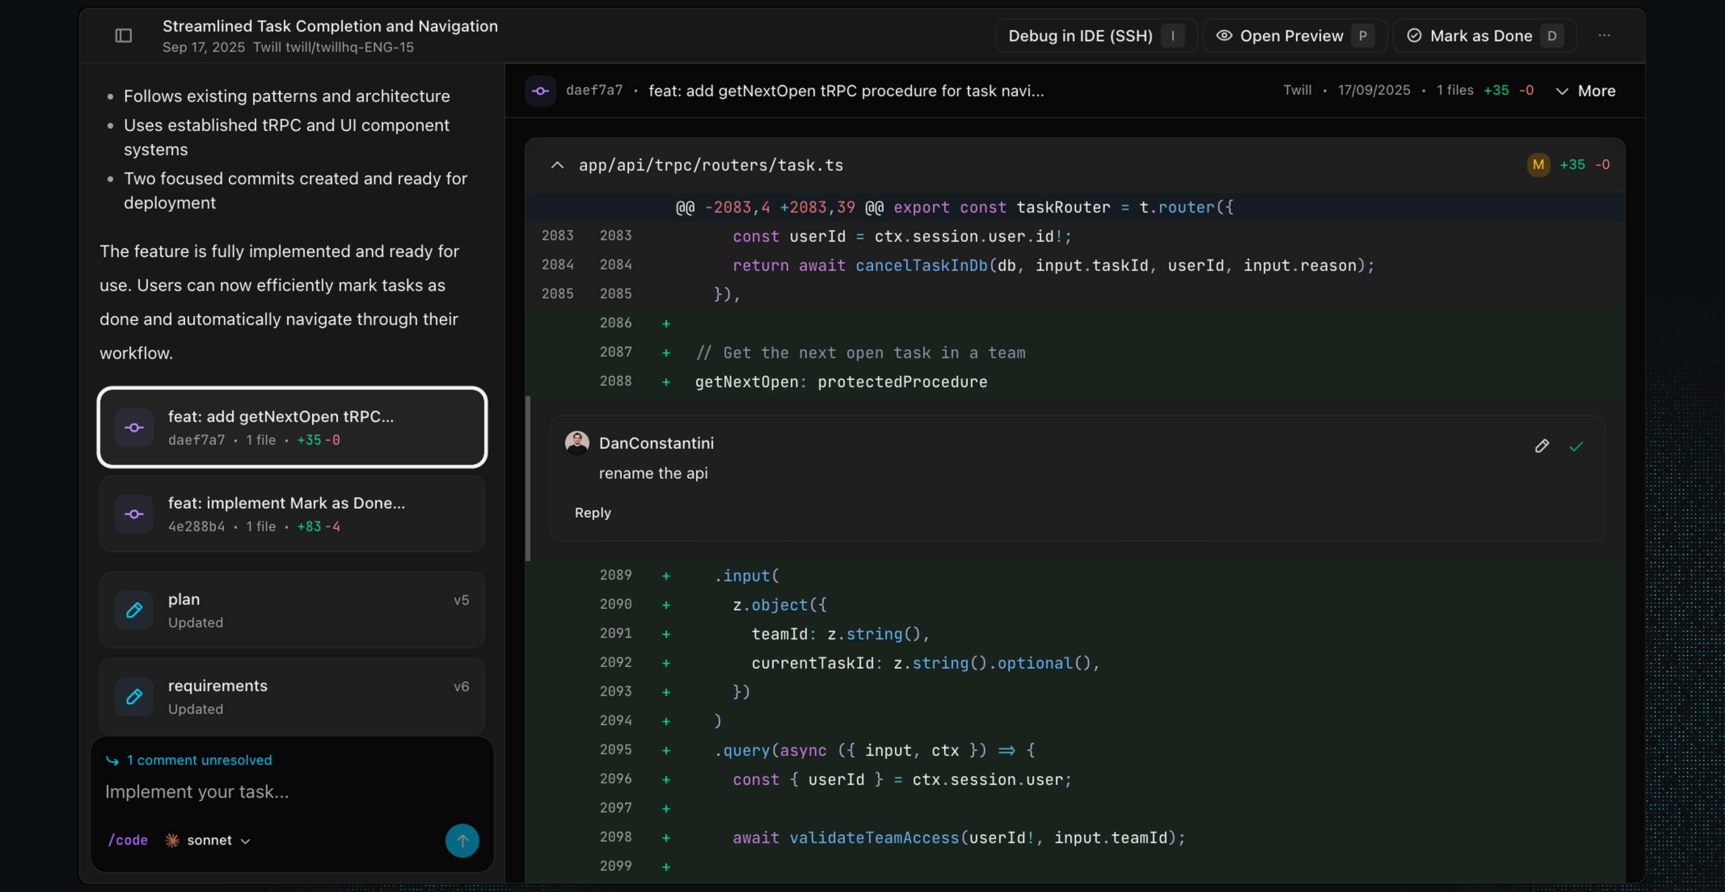Click Reply under the comment
1725x892 pixels.
593,512
